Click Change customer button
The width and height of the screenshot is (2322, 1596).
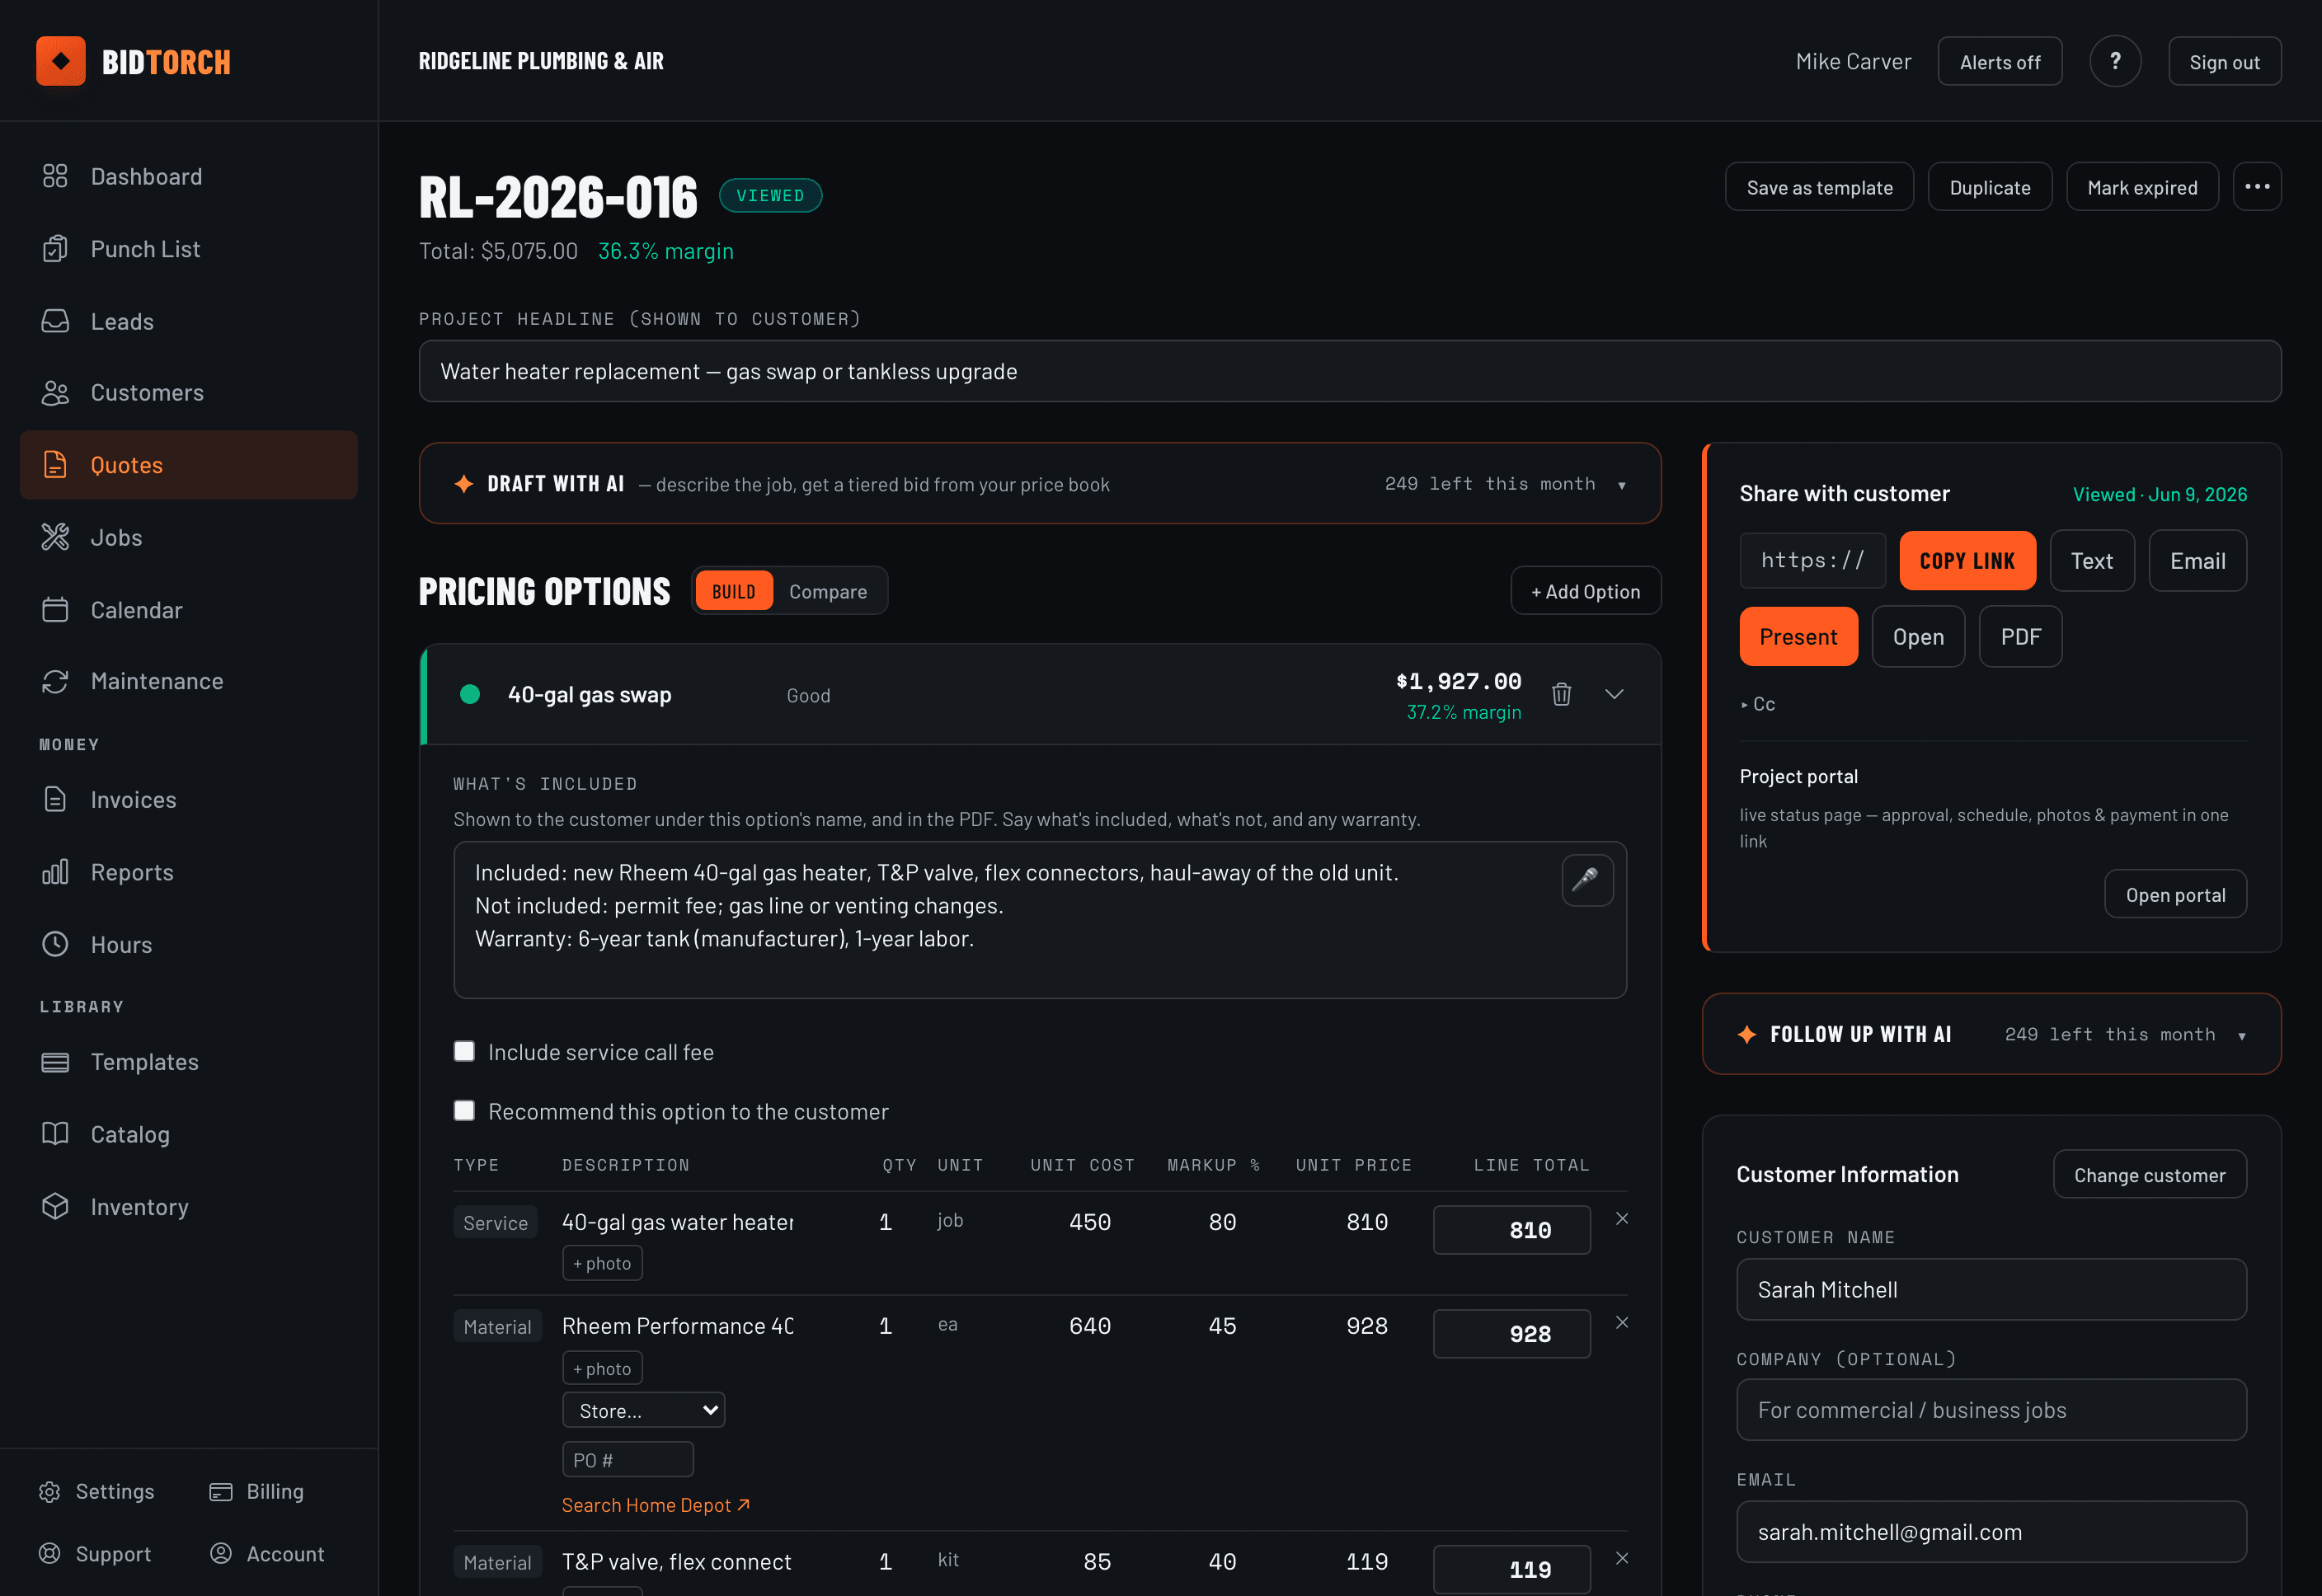pyautogui.click(x=2148, y=1174)
